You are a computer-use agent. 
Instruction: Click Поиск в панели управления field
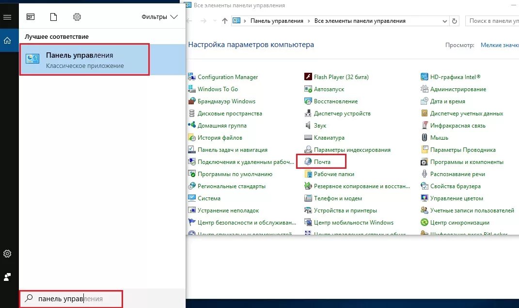[492, 21]
